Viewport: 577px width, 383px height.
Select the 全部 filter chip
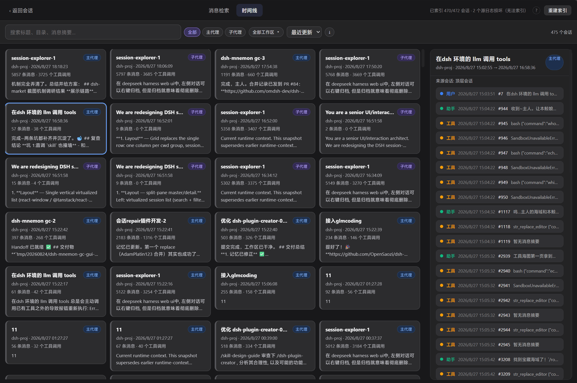coord(192,32)
